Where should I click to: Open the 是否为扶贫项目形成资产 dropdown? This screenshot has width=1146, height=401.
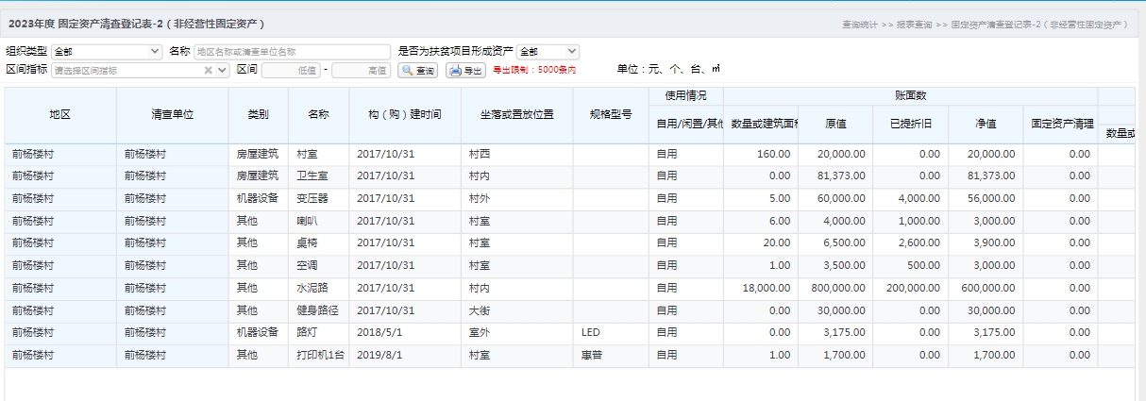coord(548,52)
